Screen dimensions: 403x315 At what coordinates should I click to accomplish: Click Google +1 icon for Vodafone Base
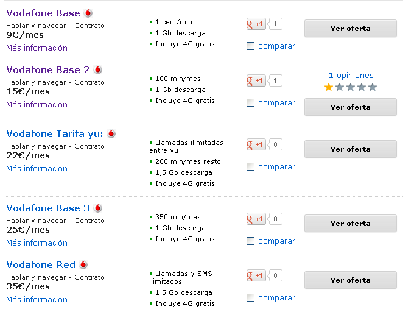point(256,24)
